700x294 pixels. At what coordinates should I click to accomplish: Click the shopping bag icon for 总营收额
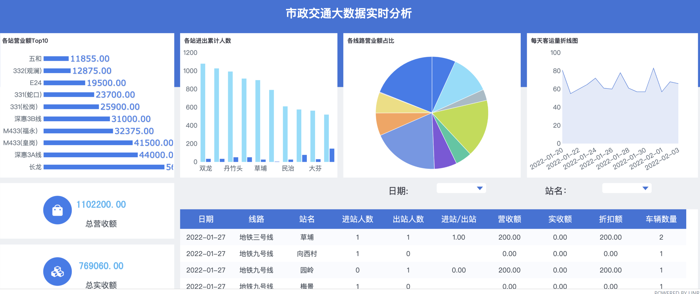click(x=57, y=210)
